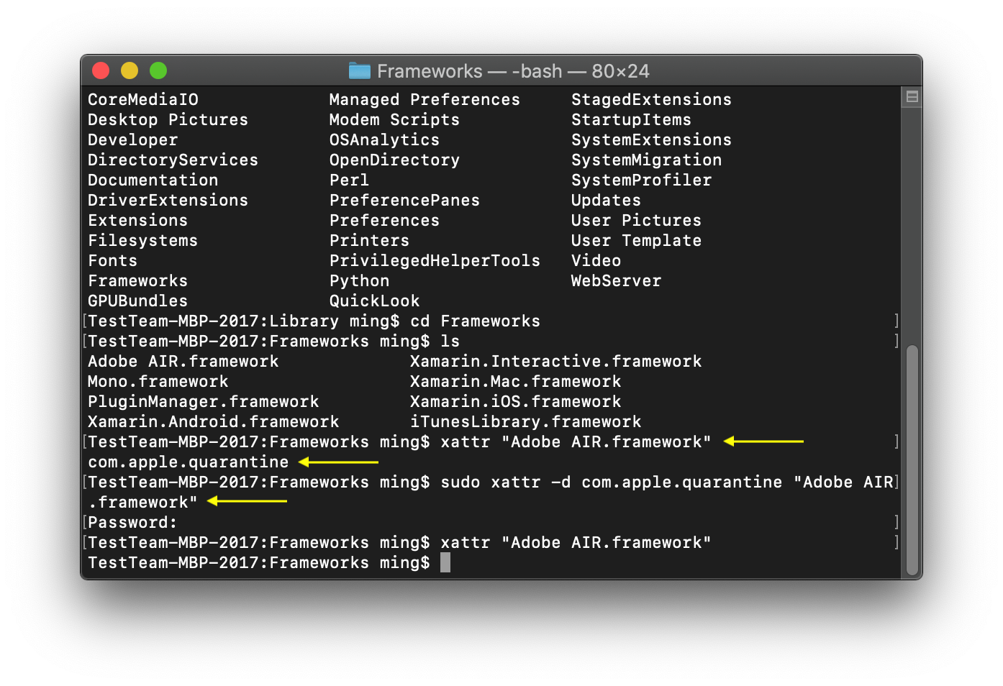This screenshot has height=686, width=1003.
Task: Click the Frameworks folder icon in title bar
Action: pos(359,70)
